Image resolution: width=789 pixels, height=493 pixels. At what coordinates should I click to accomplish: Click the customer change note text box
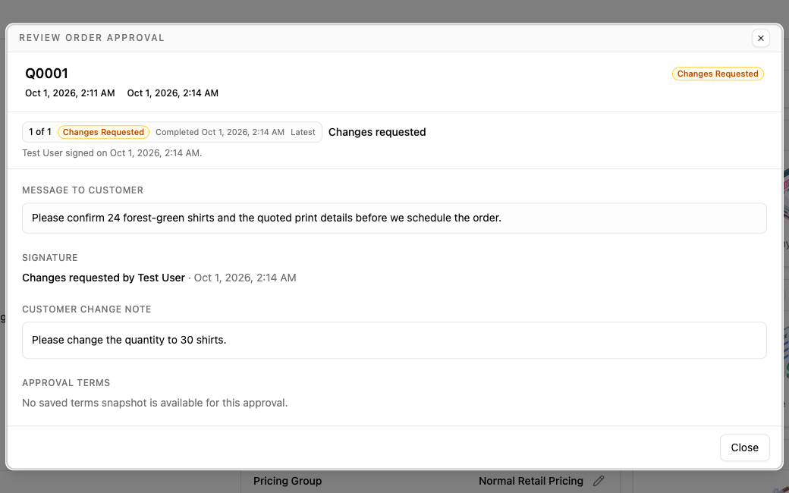[x=394, y=340]
